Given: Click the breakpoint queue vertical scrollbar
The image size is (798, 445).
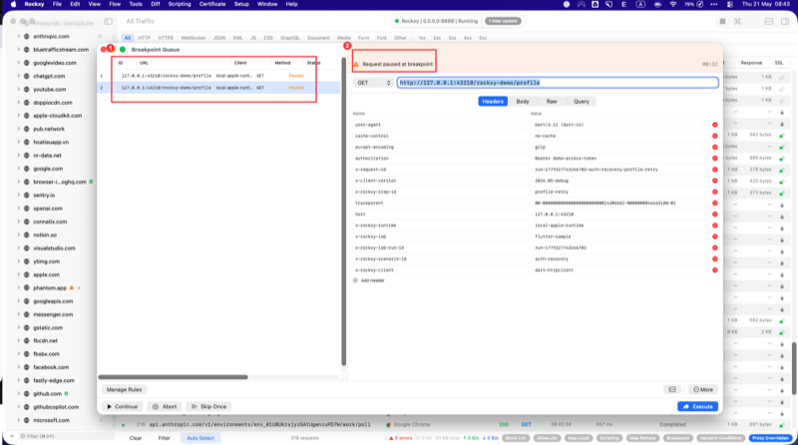Looking at the screenshot, I should coord(343,212).
